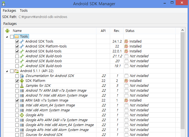
Task: Click the Android 5.1.1 (API 22) folder icon
Action: click(x=17, y=71)
